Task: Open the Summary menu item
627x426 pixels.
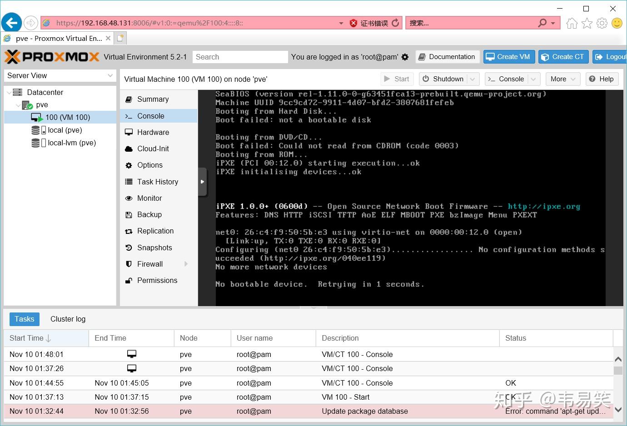Action: coord(159,99)
